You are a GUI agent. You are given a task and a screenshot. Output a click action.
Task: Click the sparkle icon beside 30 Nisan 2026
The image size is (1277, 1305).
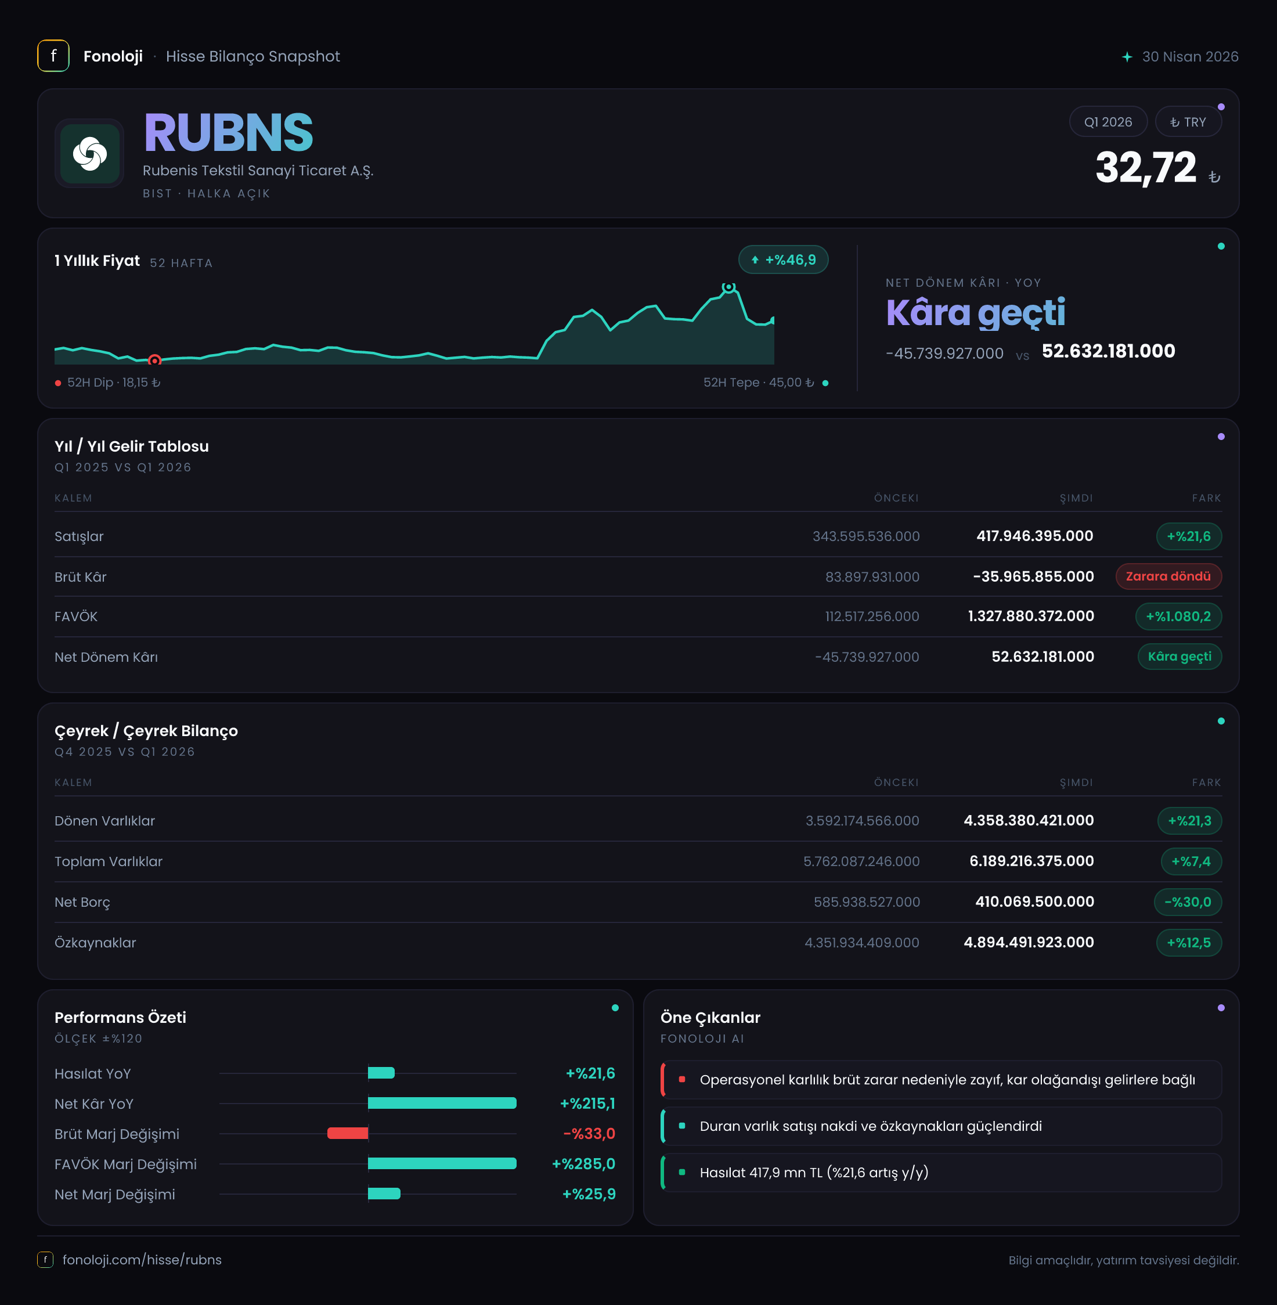click(1127, 57)
